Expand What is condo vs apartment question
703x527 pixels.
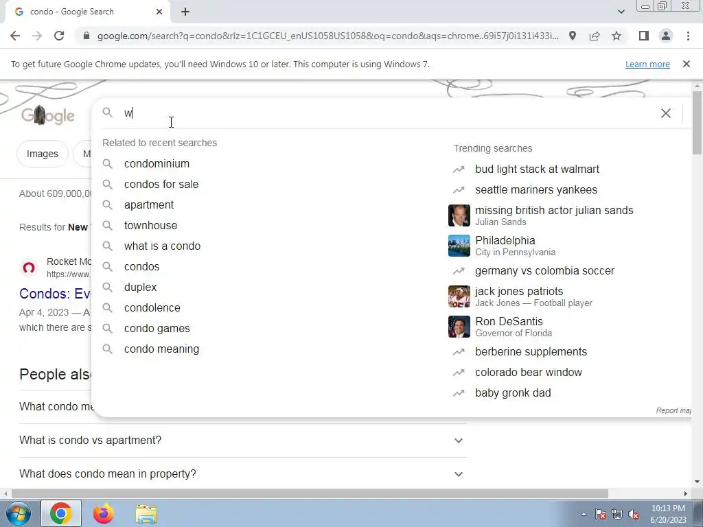coord(242,440)
